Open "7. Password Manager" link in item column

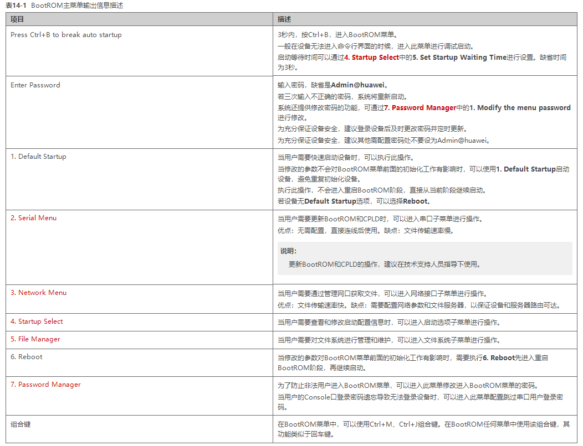click(45, 385)
